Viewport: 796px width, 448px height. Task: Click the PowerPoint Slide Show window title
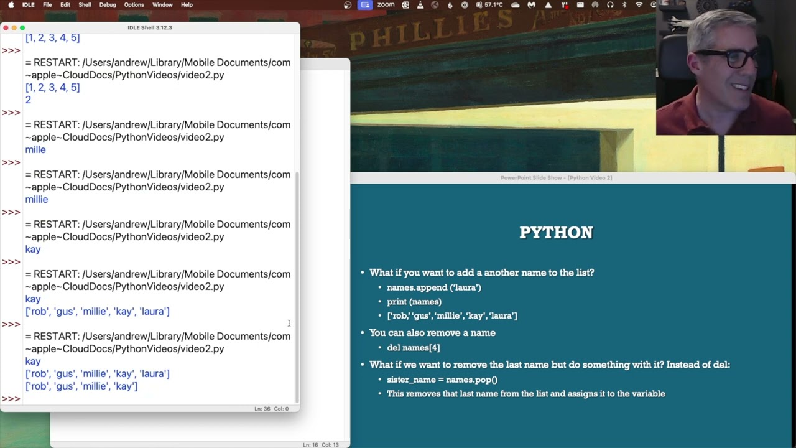(x=556, y=178)
